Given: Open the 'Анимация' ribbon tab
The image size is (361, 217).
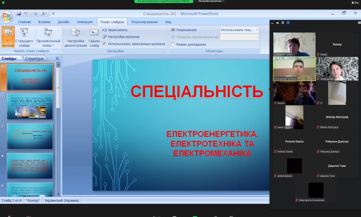Looking at the screenshot, I should click(85, 22).
